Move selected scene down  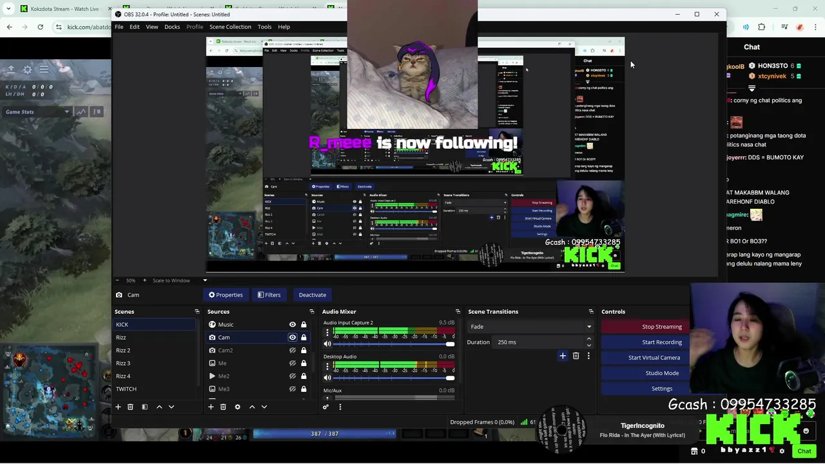pyautogui.click(x=171, y=407)
